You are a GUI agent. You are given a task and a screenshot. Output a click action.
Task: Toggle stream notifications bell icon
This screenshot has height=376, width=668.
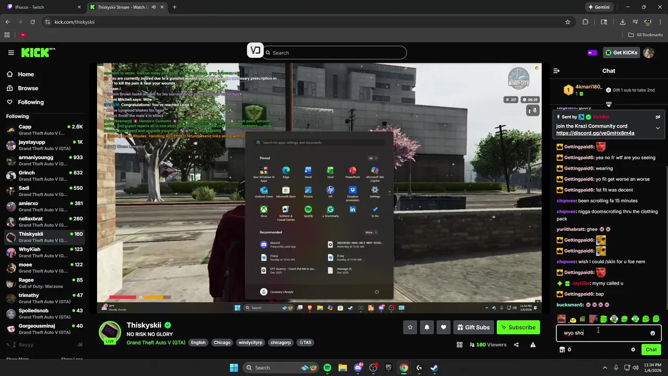427,327
